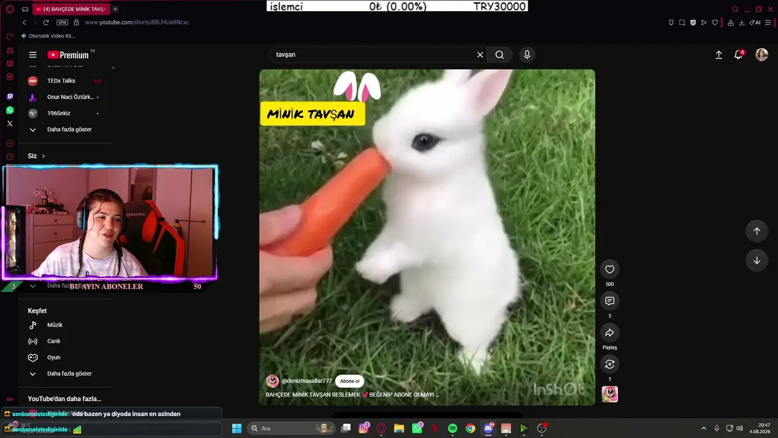Open X (Twitter) in Opera sidebar

(10, 123)
